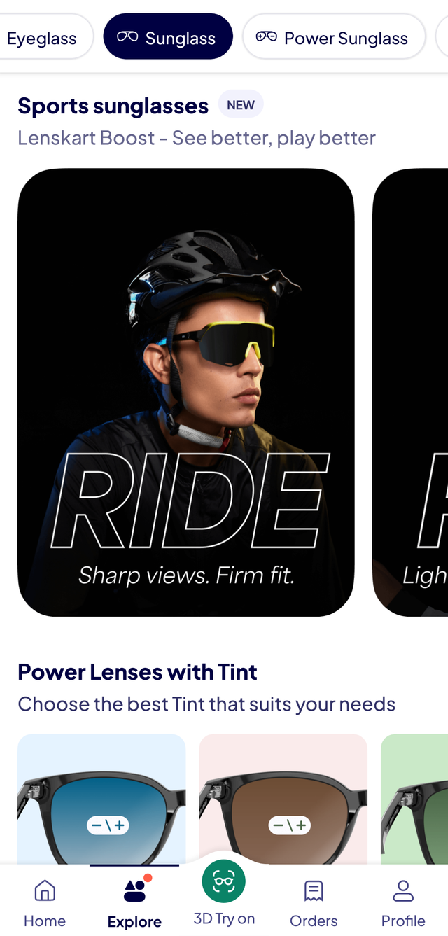Select the Power Sunglass category tab
The width and height of the screenshot is (448, 936).
tap(334, 38)
